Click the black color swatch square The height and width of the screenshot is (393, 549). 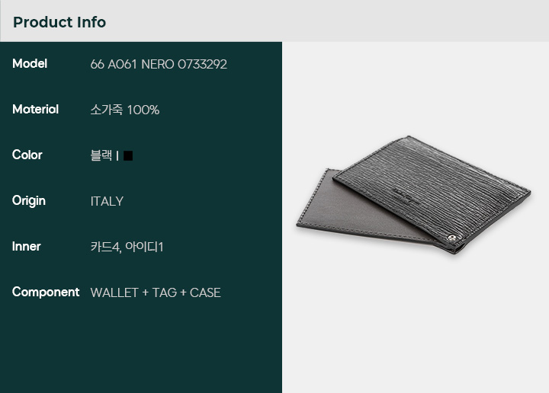(x=128, y=155)
